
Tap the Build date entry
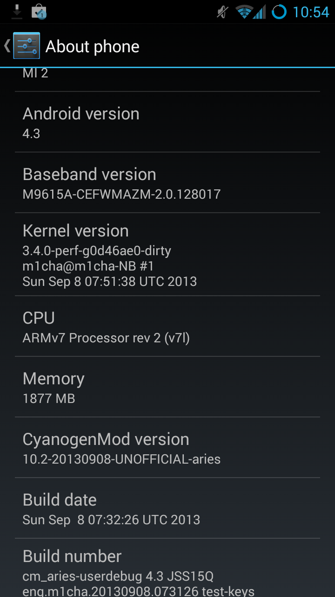167,508
